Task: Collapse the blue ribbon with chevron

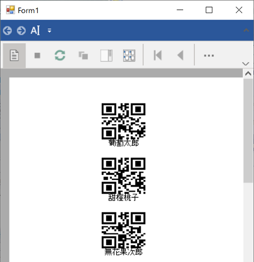Action: coord(246,30)
